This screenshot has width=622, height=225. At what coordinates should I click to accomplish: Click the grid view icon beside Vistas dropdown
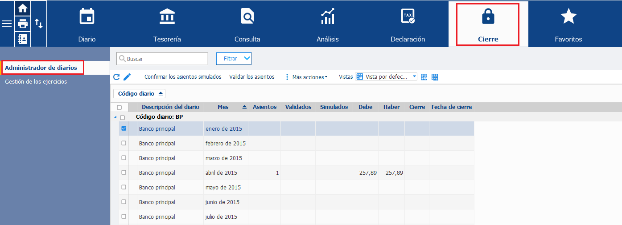coord(424,77)
